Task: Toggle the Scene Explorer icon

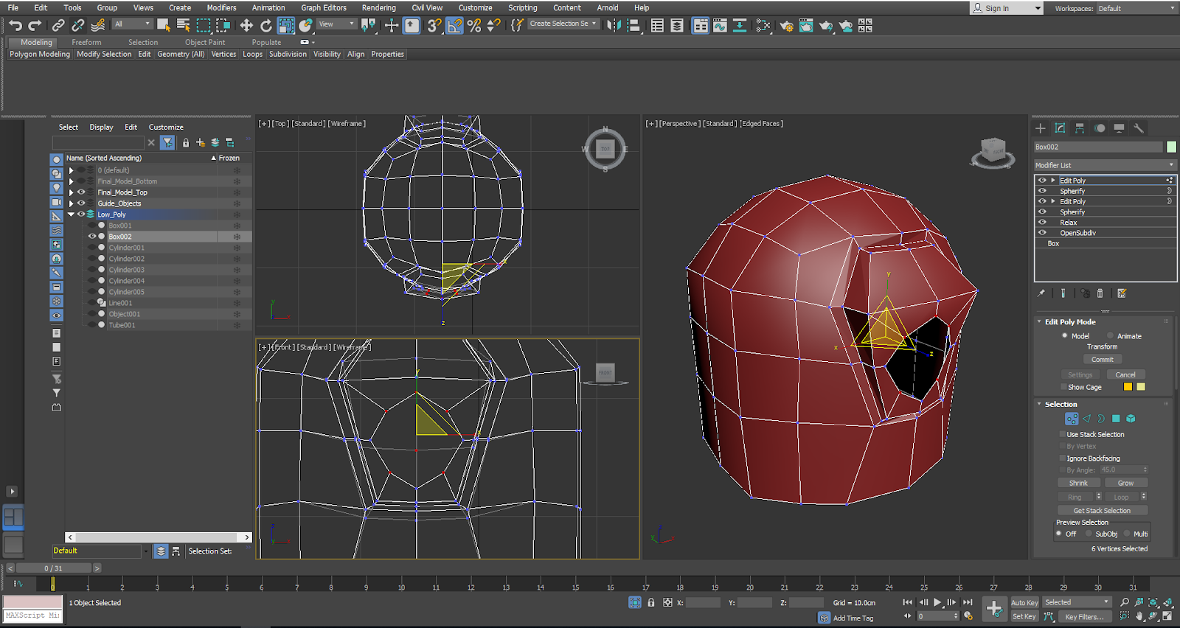Action: click(657, 25)
